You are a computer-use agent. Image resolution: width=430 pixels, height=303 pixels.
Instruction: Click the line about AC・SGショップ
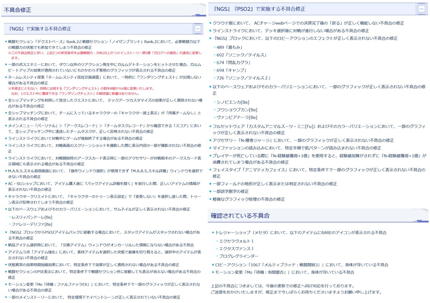click(x=104, y=186)
